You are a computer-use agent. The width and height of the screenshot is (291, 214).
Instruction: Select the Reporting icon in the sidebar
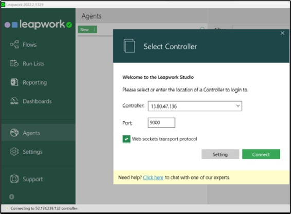click(x=14, y=82)
